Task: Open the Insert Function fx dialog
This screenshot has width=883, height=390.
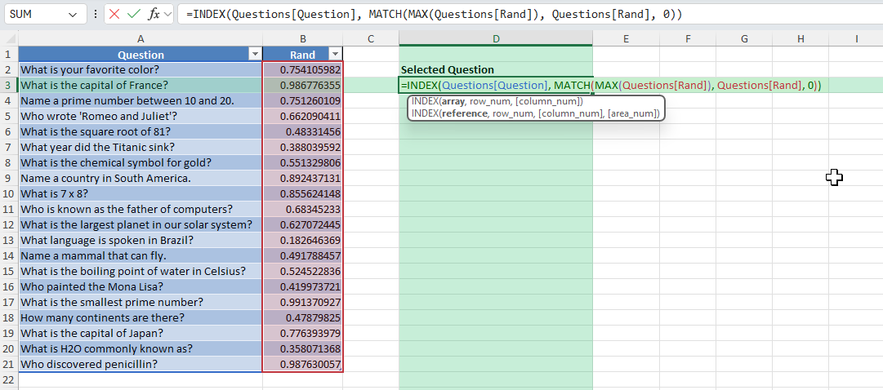Action: point(154,15)
